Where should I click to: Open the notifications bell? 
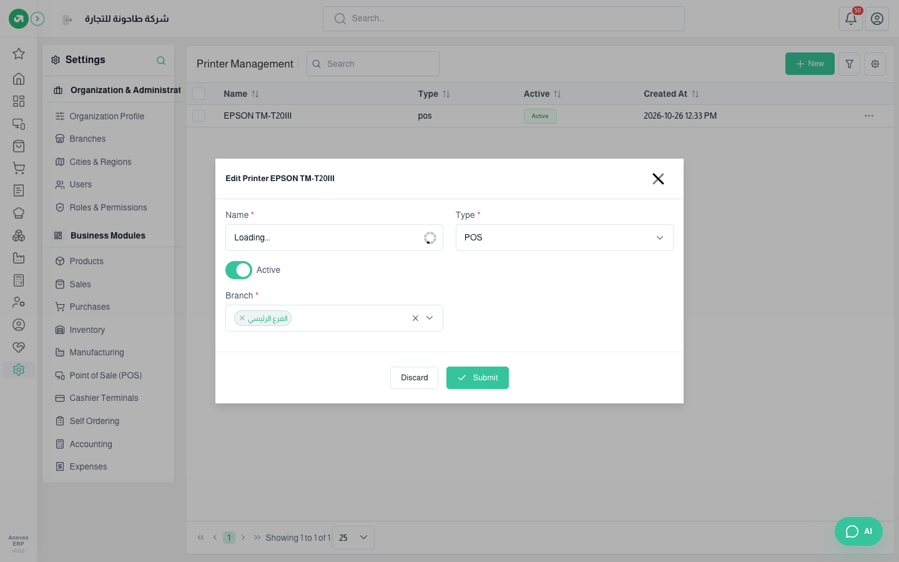pyautogui.click(x=850, y=19)
